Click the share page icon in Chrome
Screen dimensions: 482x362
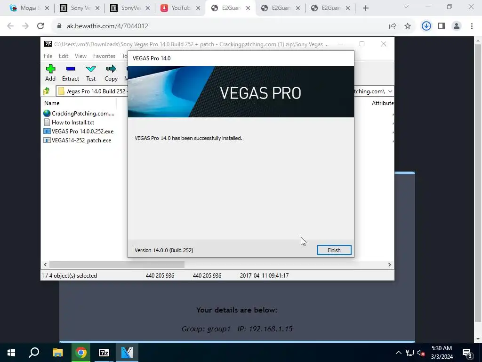tap(393, 26)
